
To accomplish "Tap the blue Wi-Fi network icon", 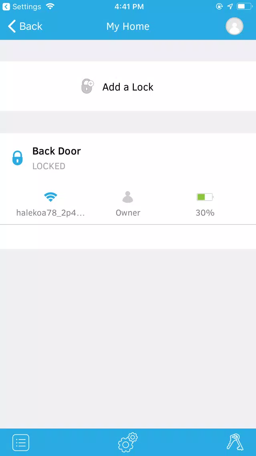I will click(50, 197).
